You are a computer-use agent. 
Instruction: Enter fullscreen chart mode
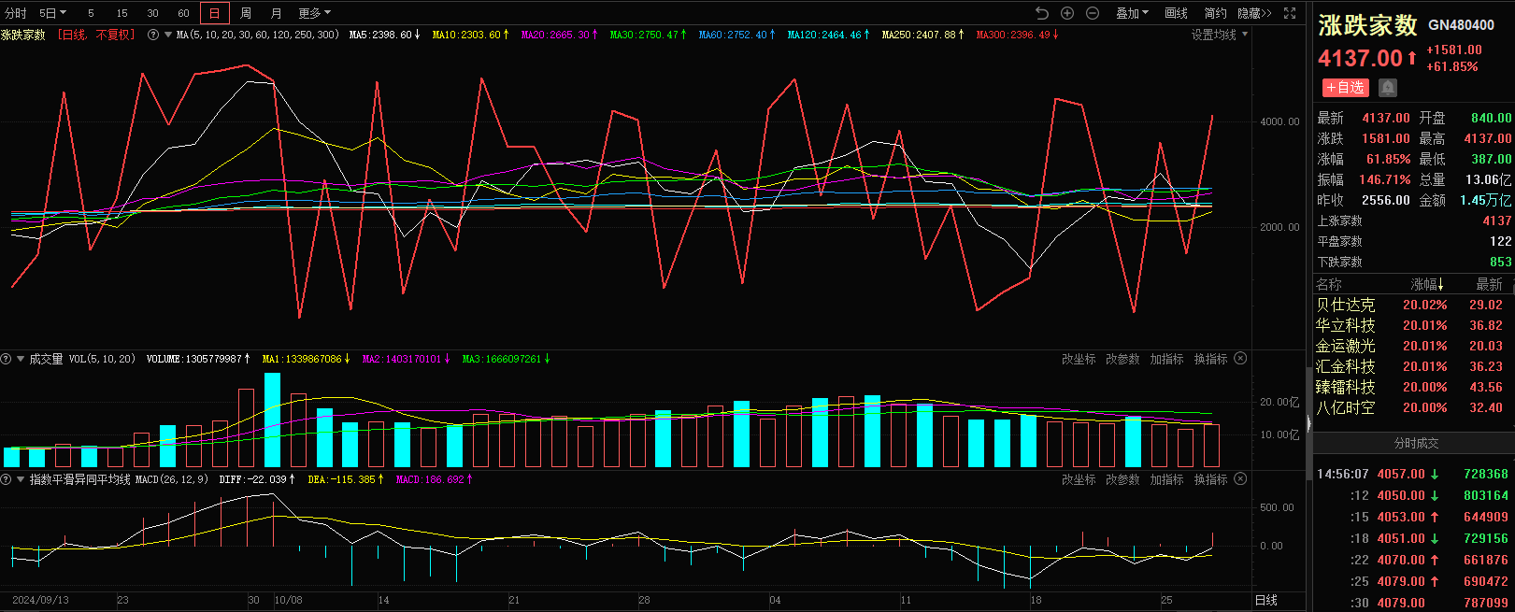[1290, 13]
